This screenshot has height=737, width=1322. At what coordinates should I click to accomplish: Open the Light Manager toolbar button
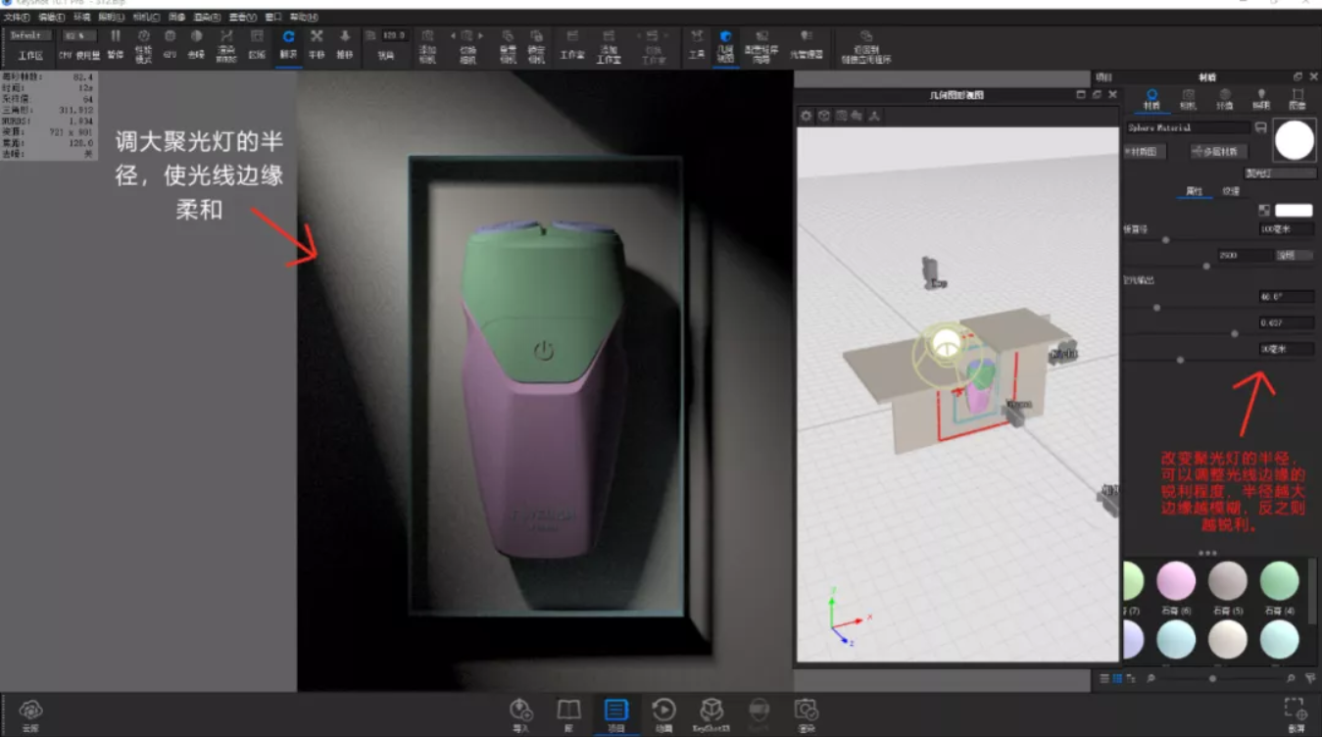[807, 45]
